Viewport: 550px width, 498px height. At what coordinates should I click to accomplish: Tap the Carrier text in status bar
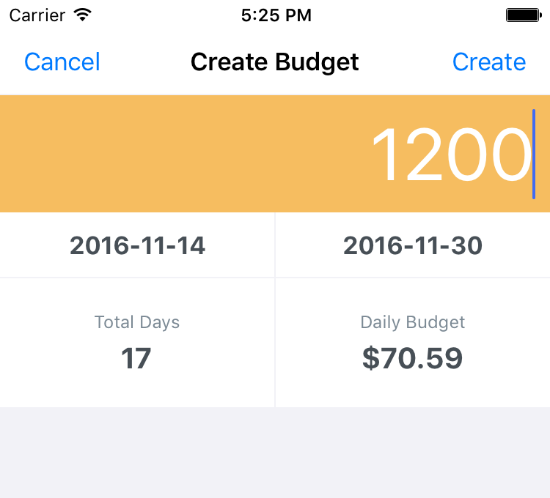(x=35, y=15)
